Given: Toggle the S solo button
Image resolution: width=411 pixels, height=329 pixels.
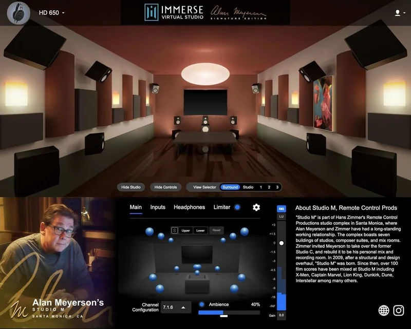Looking at the screenshot, I should coord(175,230).
